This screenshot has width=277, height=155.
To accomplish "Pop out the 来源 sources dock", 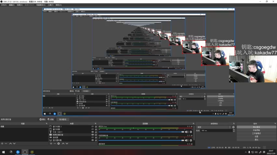I will pos(96,124).
